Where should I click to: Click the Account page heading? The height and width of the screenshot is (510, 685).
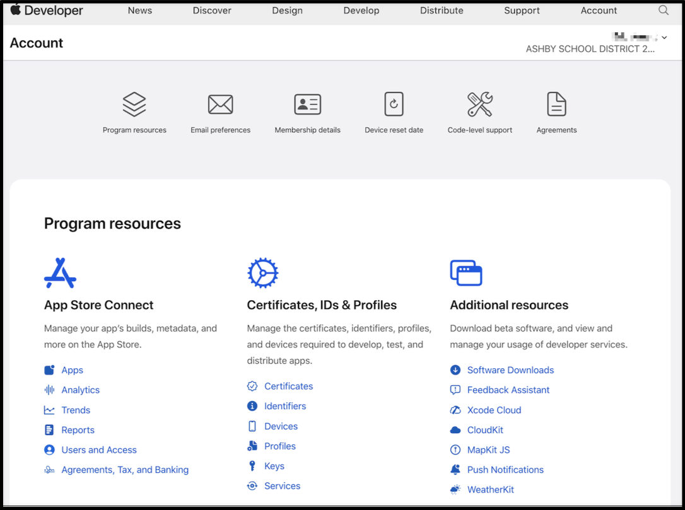(x=37, y=43)
